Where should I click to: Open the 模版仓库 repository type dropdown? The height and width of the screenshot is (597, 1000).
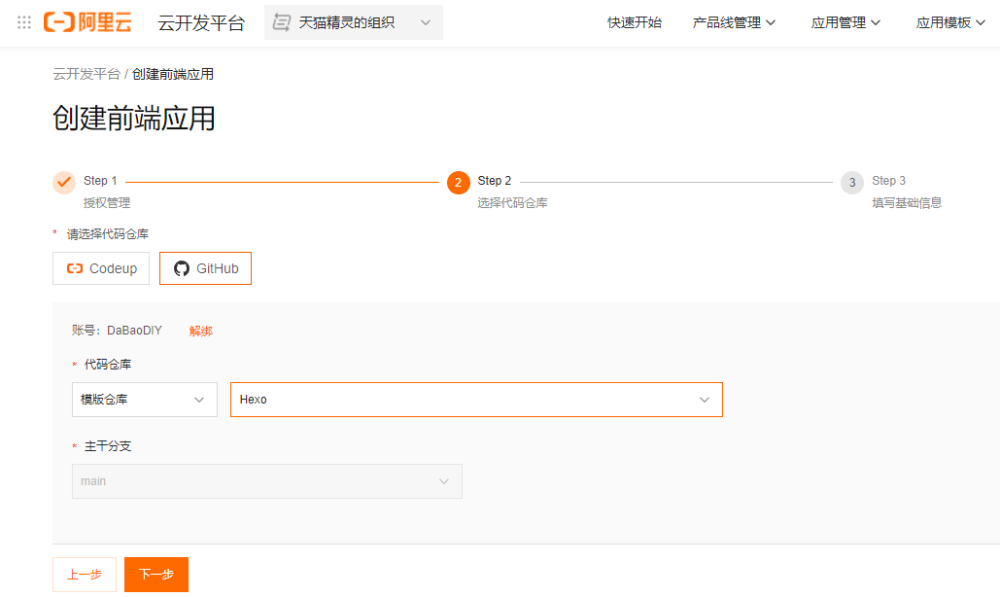145,400
